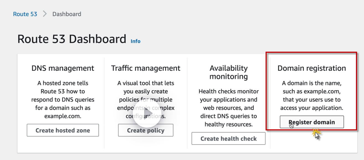The image size is (364, 160).
Task: Click the hosted zone description text
Action: click(x=63, y=99)
